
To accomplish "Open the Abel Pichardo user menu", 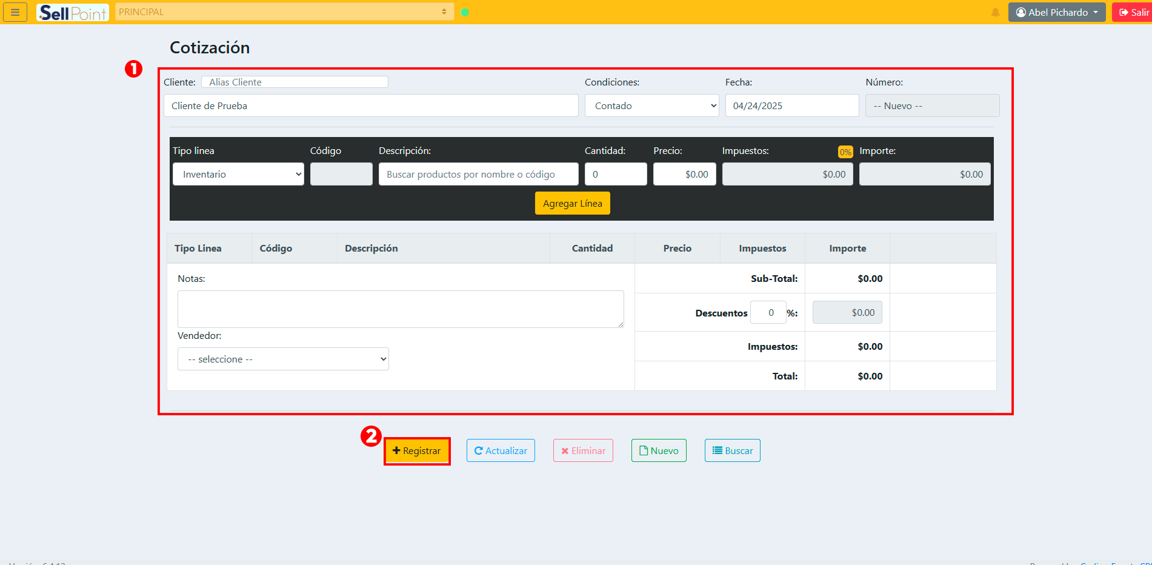I will pos(1056,12).
